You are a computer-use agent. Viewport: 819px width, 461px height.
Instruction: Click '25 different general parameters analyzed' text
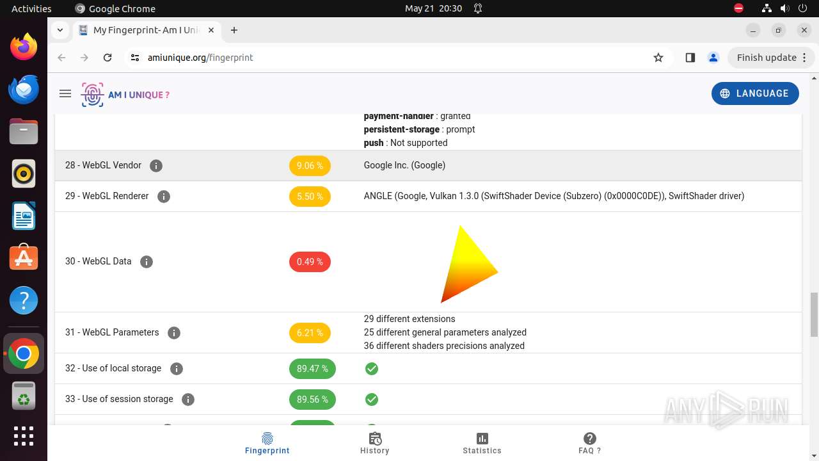pyautogui.click(x=445, y=332)
